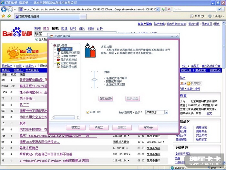Open the 页面(P) menu in toolbar

(198, 16)
